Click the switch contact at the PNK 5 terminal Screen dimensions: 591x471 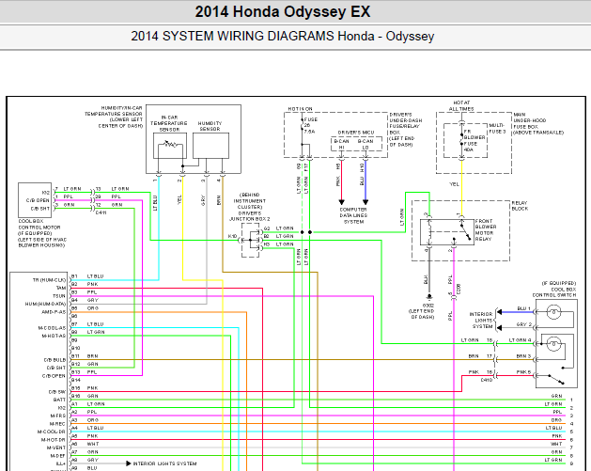tap(556, 379)
